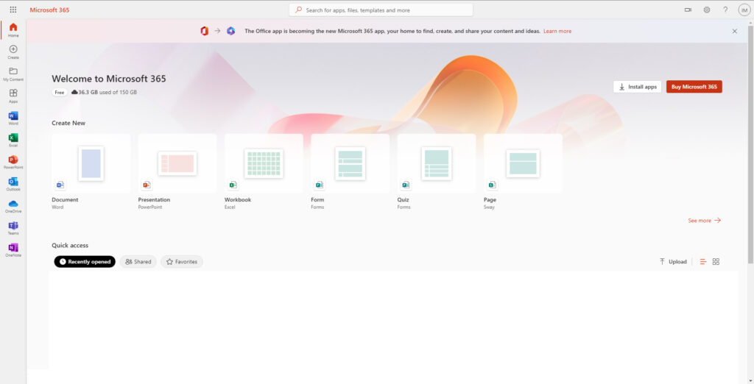Expand more templates with See more
The height and width of the screenshot is (384, 754).
(704, 221)
